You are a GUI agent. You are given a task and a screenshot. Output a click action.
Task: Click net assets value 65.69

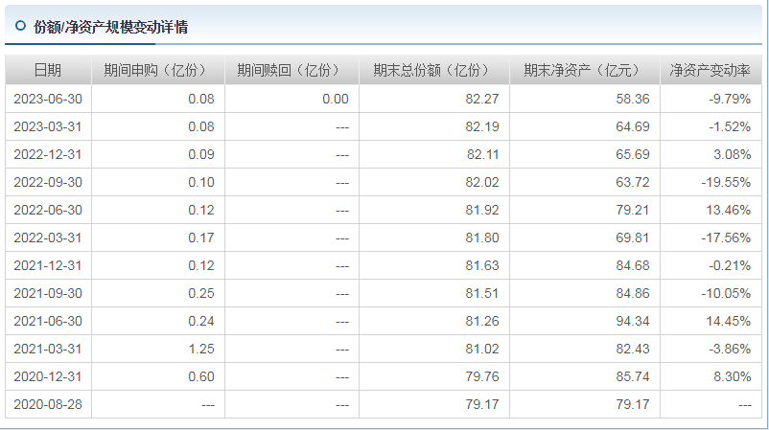[633, 155]
